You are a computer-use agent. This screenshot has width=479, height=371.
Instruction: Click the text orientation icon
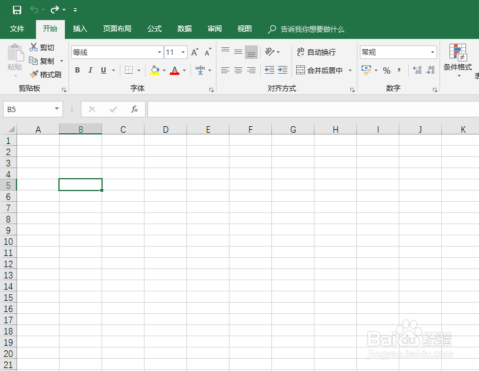(270, 52)
